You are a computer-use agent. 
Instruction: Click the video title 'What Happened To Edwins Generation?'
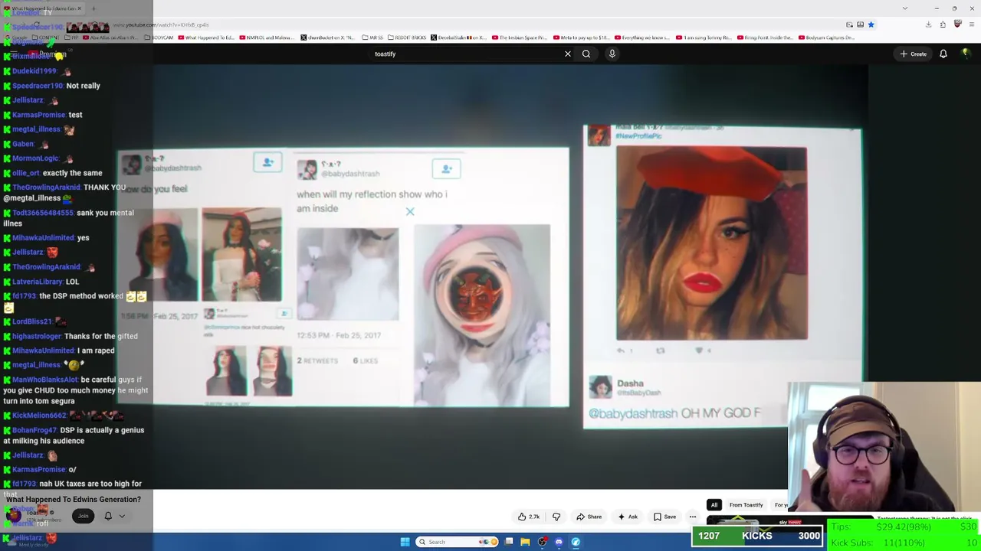tap(74, 499)
